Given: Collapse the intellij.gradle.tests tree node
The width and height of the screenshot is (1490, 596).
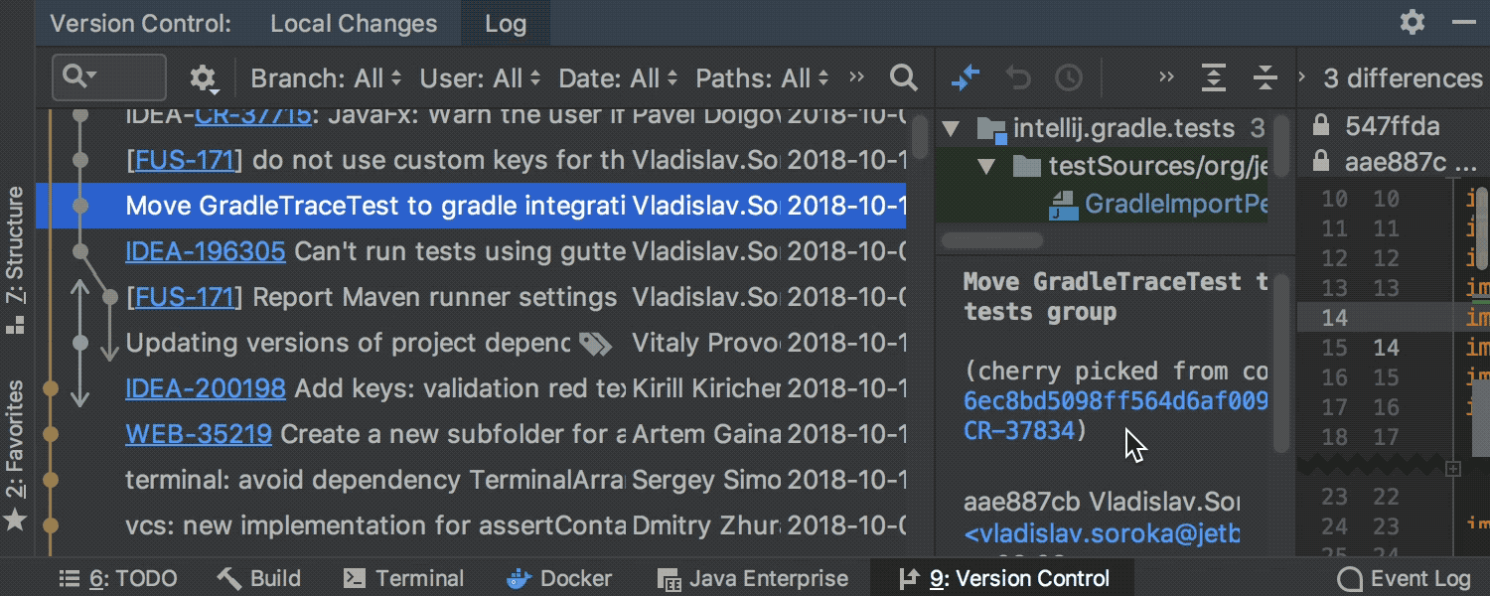Looking at the screenshot, I should point(952,128).
